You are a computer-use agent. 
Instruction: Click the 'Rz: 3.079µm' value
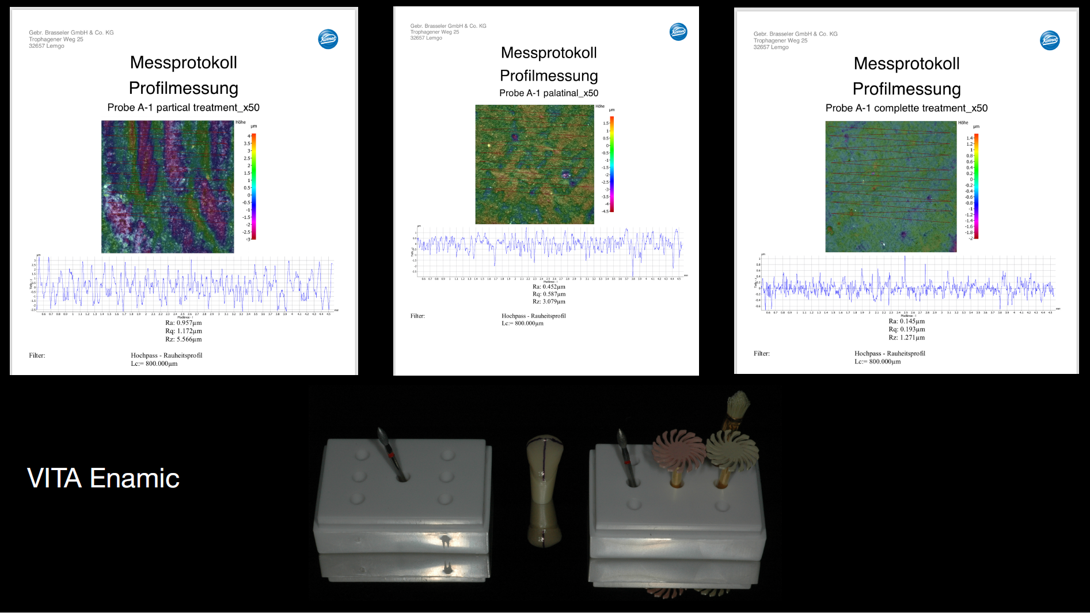tap(549, 302)
